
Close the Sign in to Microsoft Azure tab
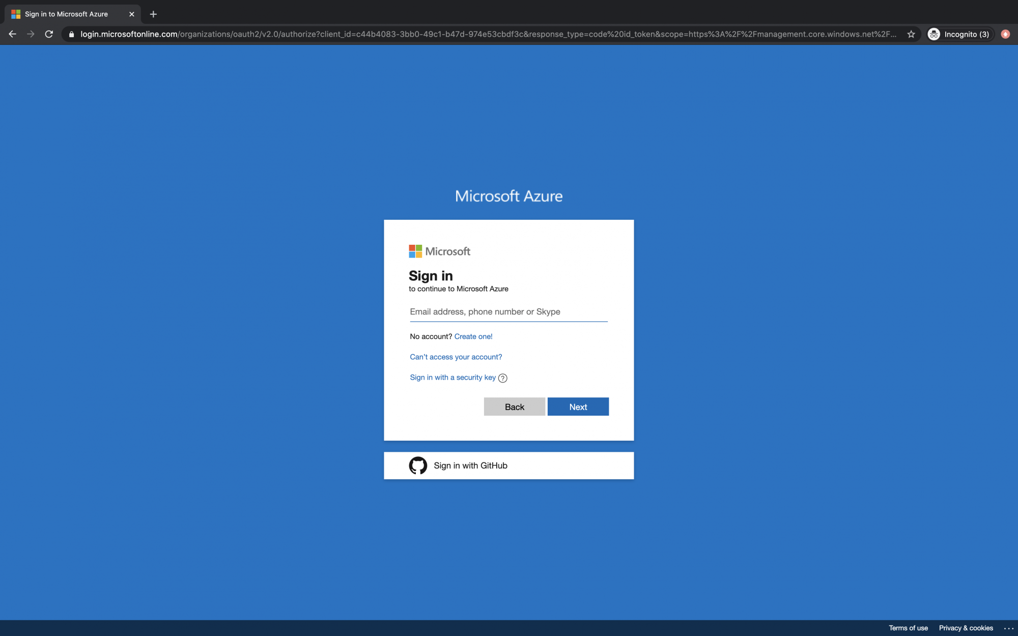tap(131, 14)
